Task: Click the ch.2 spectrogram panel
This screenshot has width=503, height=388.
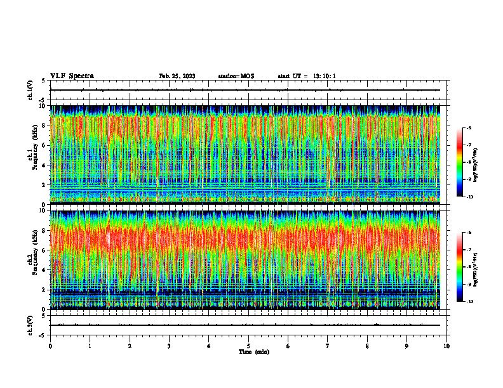Action: tap(245, 260)
